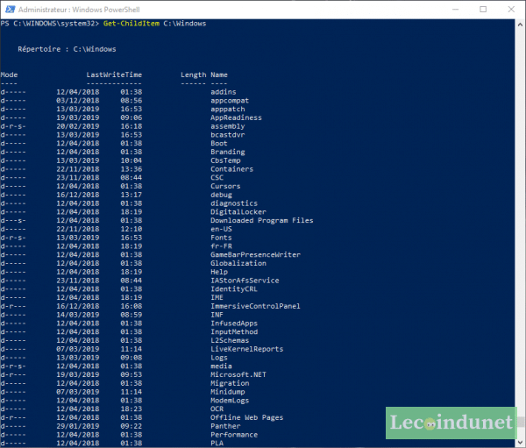Click the diagnostics directory name
The image size is (526, 448).
[234, 203]
